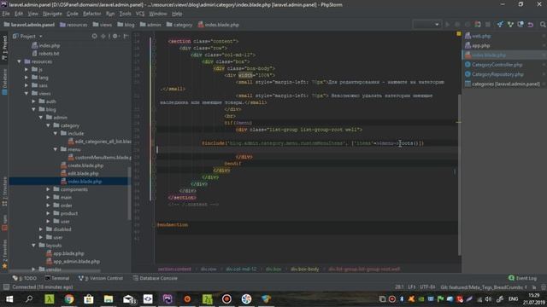Click the Debug bug icon
547x307 pixels.
pyautogui.click(x=457, y=25)
